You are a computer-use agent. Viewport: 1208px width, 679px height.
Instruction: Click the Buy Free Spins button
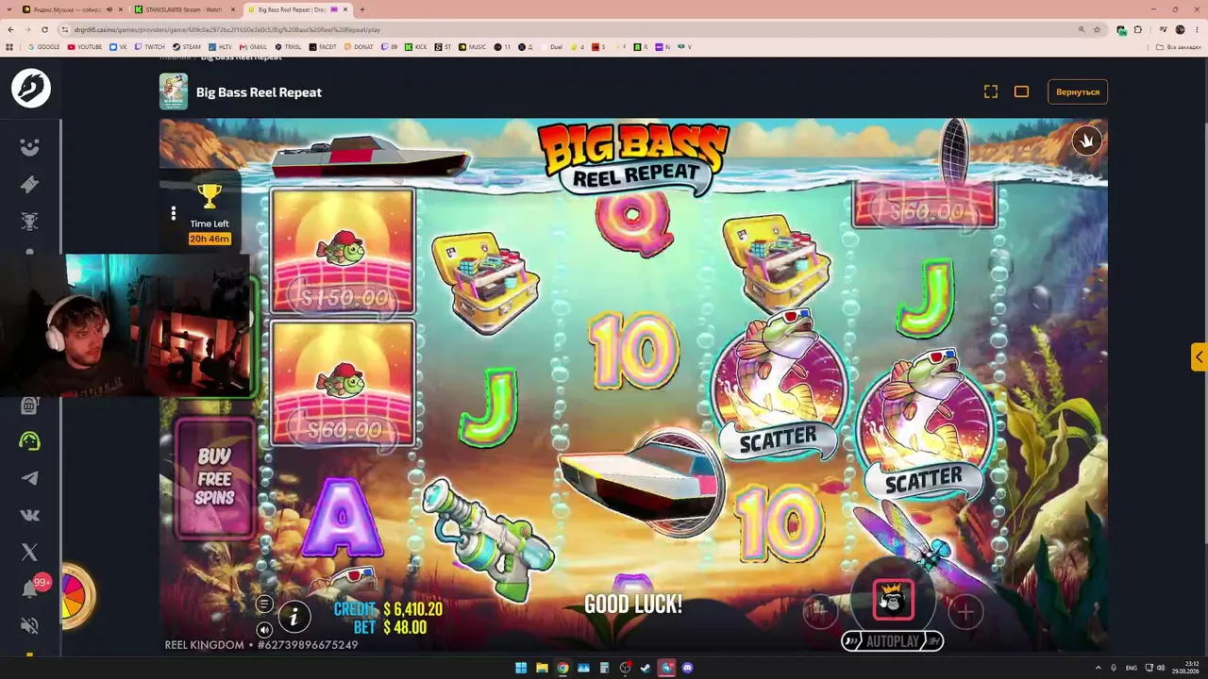[215, 476]
